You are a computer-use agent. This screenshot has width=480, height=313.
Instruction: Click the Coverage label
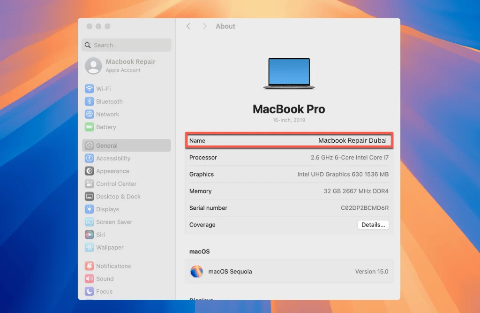pos(202,225)
